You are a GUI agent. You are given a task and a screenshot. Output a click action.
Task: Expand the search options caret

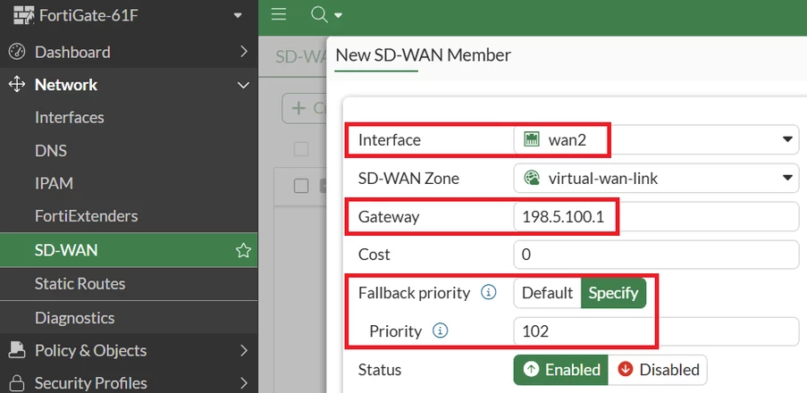click(338, 16)
